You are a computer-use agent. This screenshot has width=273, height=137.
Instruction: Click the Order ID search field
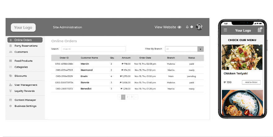(x=93, y=49)
